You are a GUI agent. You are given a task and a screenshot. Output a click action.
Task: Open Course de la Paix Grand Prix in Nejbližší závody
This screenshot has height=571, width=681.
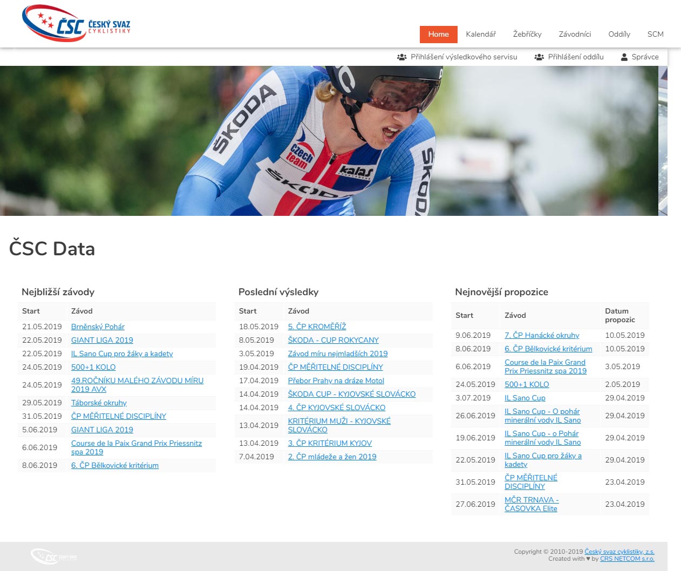137,447
